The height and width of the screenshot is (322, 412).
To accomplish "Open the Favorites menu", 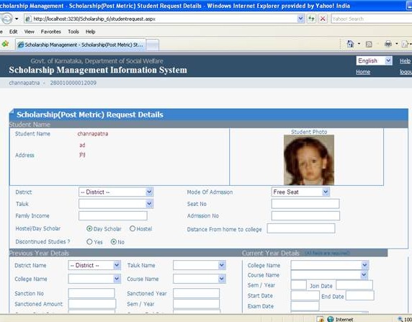I will [50, 32].
